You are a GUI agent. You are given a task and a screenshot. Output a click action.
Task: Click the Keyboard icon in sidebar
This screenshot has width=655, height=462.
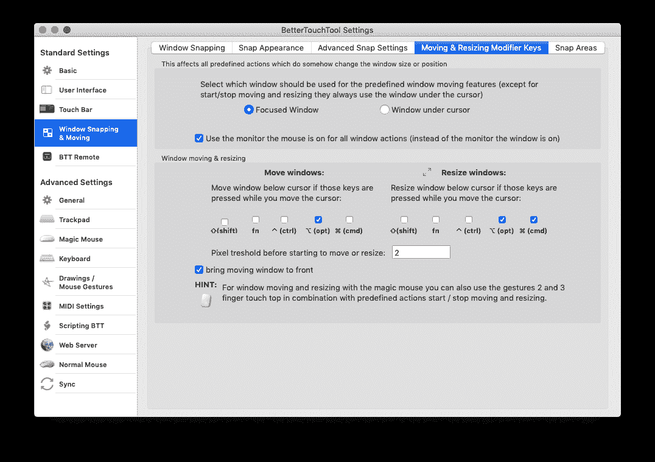[47, 258]
